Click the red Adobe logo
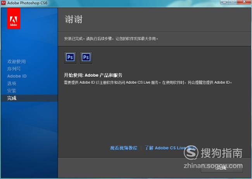Image resolution: width=252 pixels, height=179 pixels. click(x=14, y=19)
